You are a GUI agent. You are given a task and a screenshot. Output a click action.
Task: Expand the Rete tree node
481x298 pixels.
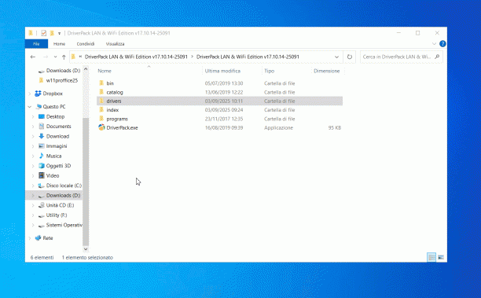pos(30,238)
